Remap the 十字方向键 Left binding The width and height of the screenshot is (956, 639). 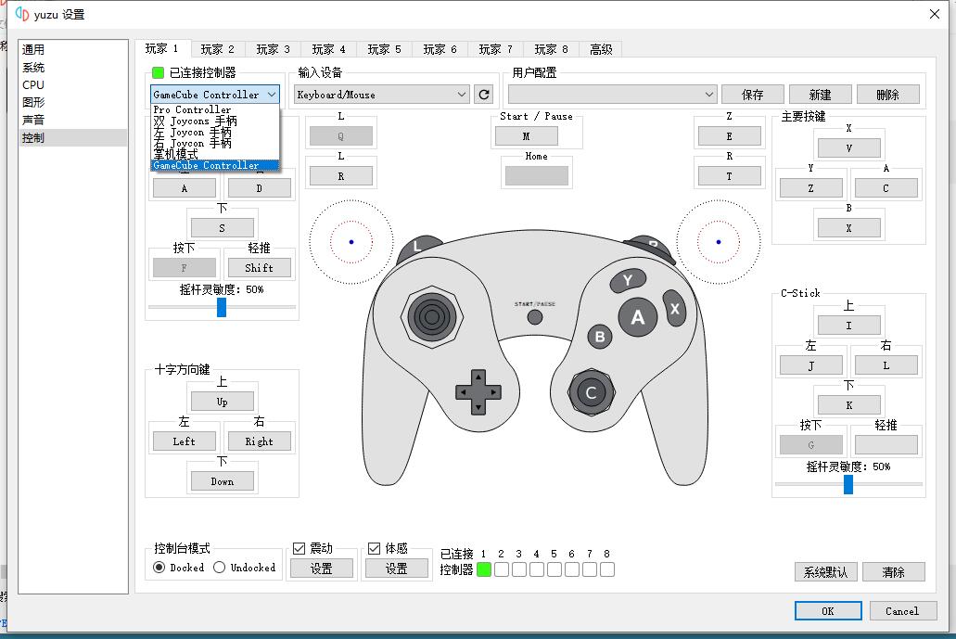click(x=185, y=441)
